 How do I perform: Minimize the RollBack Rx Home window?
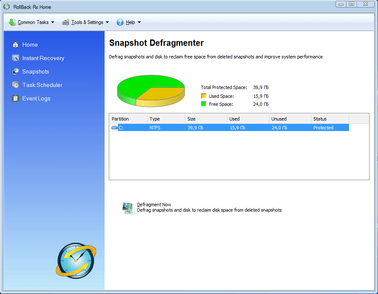click(x=341, y=4)
